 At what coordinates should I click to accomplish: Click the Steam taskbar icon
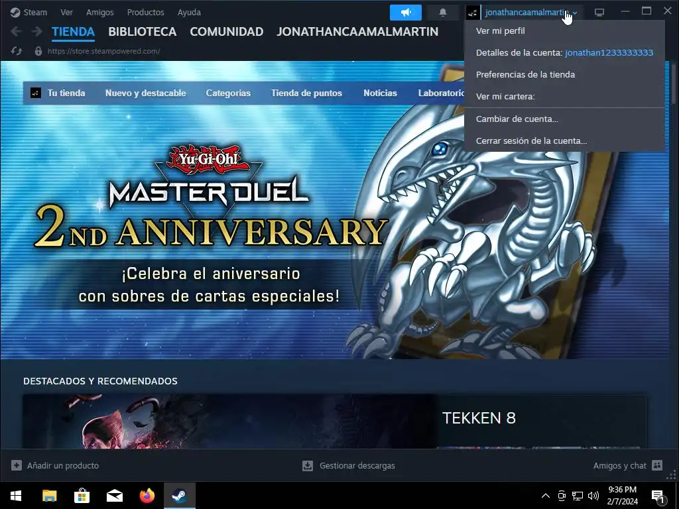click(180, 496)
